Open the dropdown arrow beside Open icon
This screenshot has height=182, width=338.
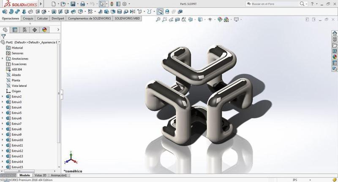click(x=68, y=4)
